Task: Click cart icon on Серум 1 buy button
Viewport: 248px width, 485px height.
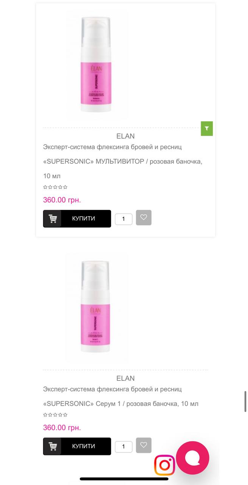Action: coord(53,446)
